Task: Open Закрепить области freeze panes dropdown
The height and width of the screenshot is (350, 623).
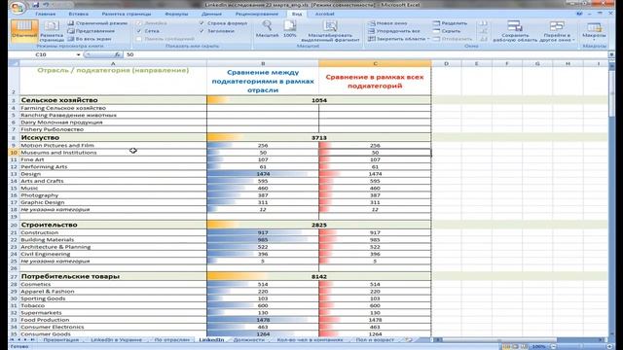Action: pos(398,39)
